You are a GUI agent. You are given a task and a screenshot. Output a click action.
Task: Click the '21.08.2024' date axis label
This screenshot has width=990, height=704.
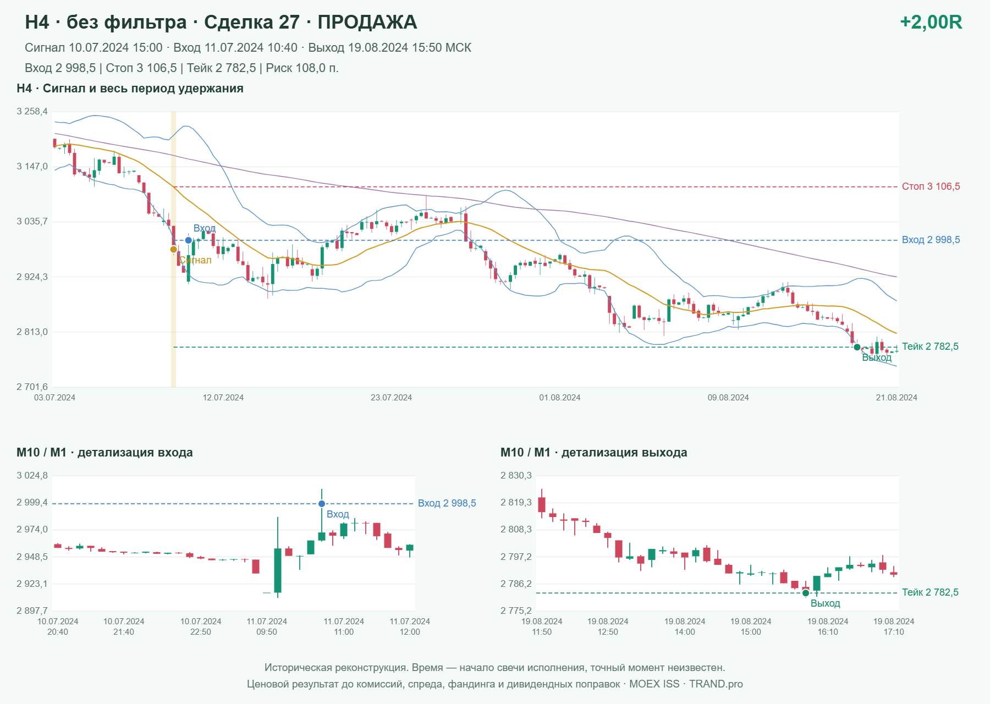[x=897, y=398]
